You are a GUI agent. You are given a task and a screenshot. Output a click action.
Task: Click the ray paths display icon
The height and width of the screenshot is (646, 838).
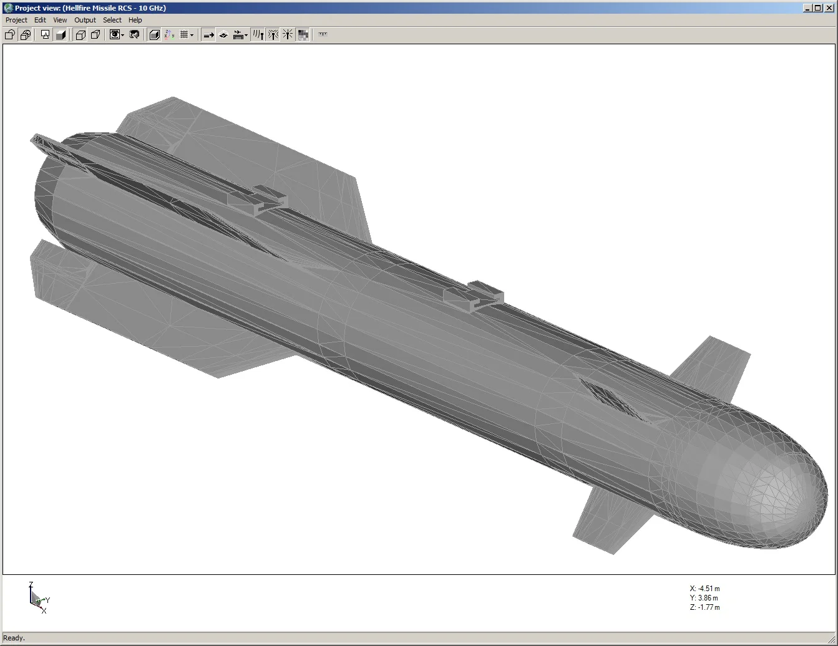pos(258,34)
